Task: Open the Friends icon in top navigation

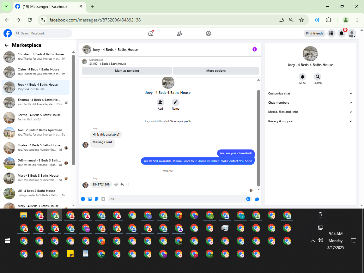Action: 179,33
